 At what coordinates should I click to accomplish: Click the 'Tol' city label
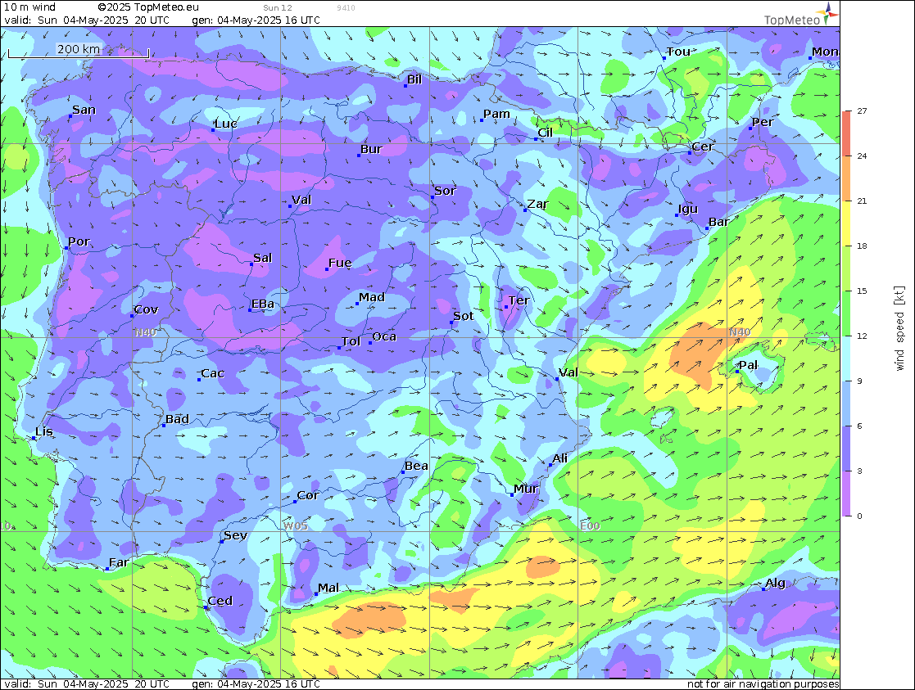pyautogui.click(x=351, y=340)
